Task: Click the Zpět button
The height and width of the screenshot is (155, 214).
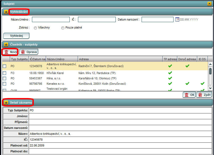Action: [x=204, y=95]
